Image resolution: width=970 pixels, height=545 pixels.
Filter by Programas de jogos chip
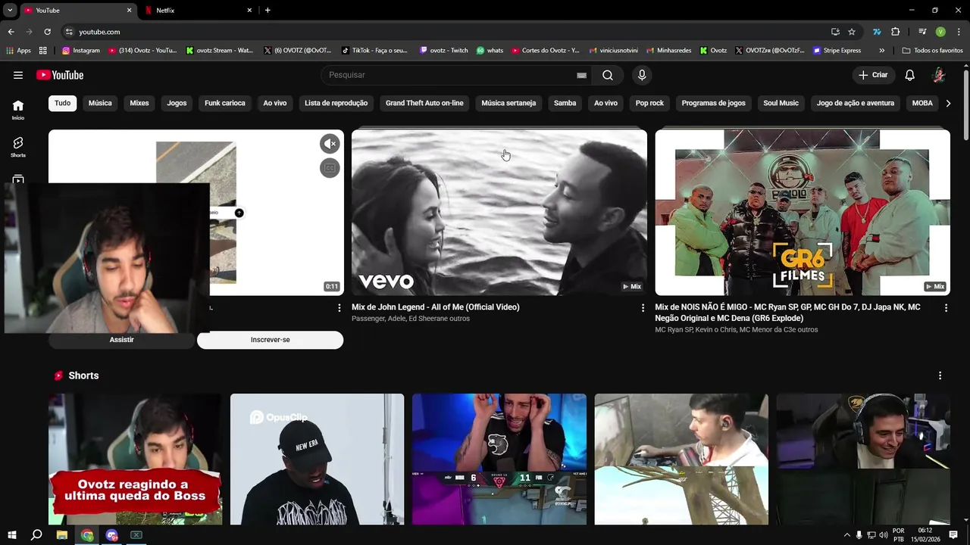coord(713,103)
